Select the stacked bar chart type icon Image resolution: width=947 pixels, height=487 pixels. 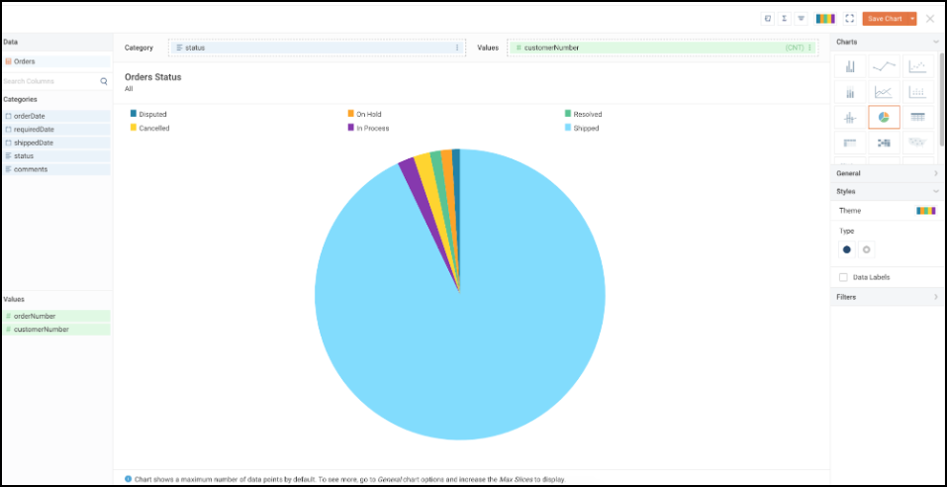850,92
